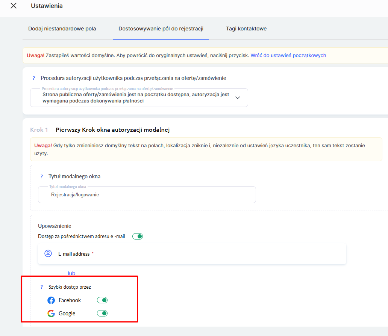Switch off the Google quick access toggle
Screen dimensions: 388x336
click(102, 313)
